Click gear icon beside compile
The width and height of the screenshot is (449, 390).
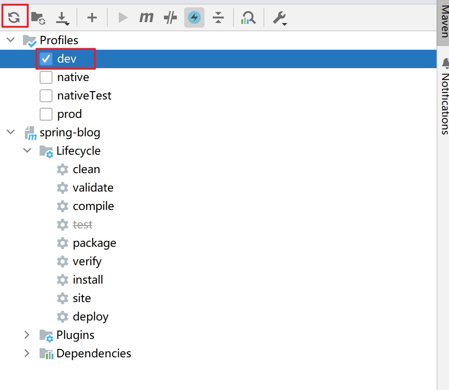point(63,206)
